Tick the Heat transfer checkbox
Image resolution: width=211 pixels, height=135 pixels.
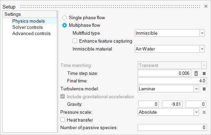62,120
